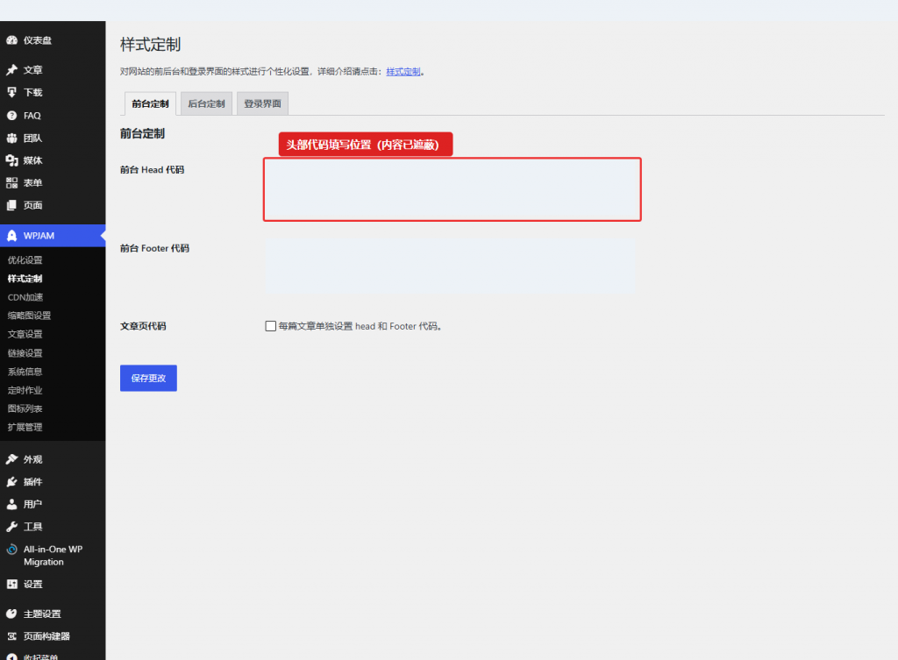This screenshot has height=660, width=898.
Task: Click the person icon beside 用户
Action: [x=11, y=504]
